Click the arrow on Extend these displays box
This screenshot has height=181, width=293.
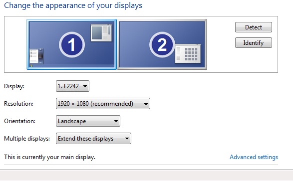(127, 139)
